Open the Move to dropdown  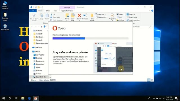[x=67, y=17]
